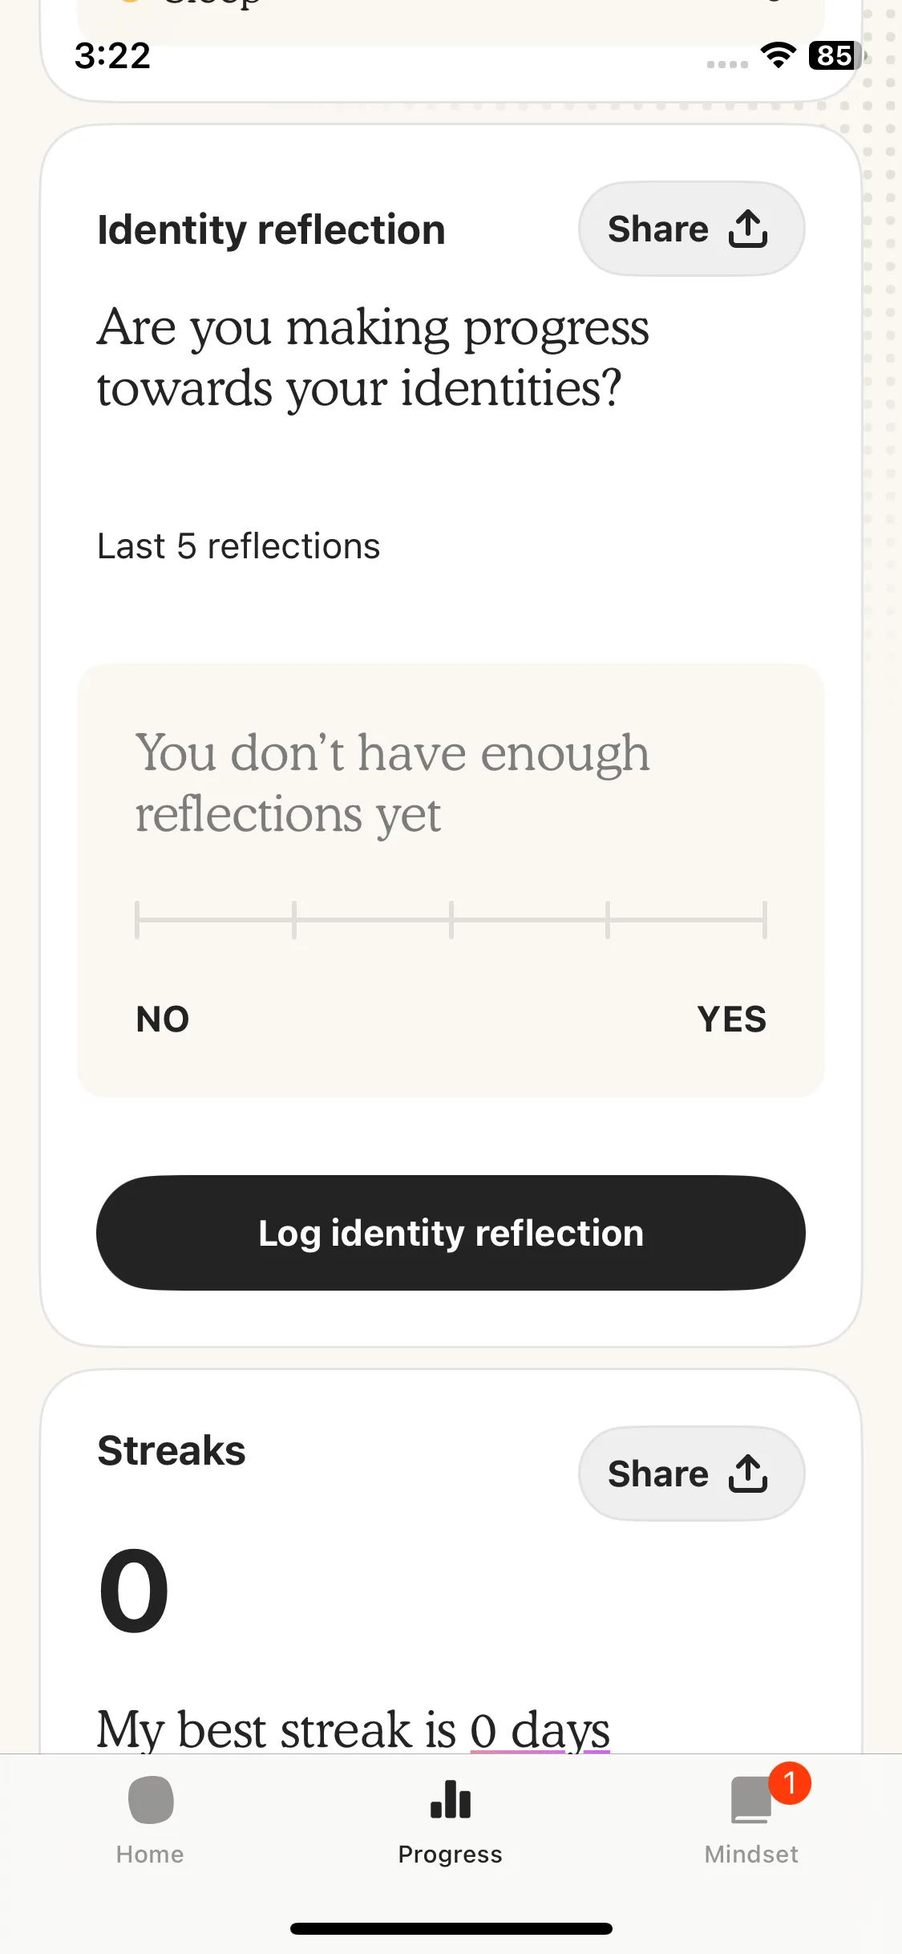
Task: Open the Progress tab bar-chart icon
Action: pyautogui.click(x=451, y=1799)
